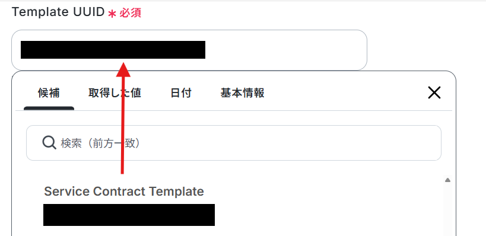Image resolution: width=486 pixels, height=236 pixels.
Task: Select the masked ID under Service Contract Template
Action: pyautogui.click(x=129, y=215)
